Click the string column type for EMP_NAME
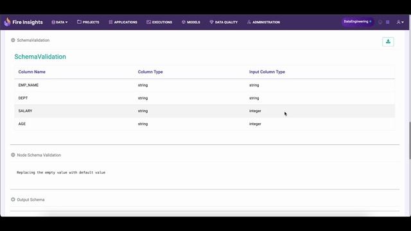411x231 pixels. (x=143, y=85)
